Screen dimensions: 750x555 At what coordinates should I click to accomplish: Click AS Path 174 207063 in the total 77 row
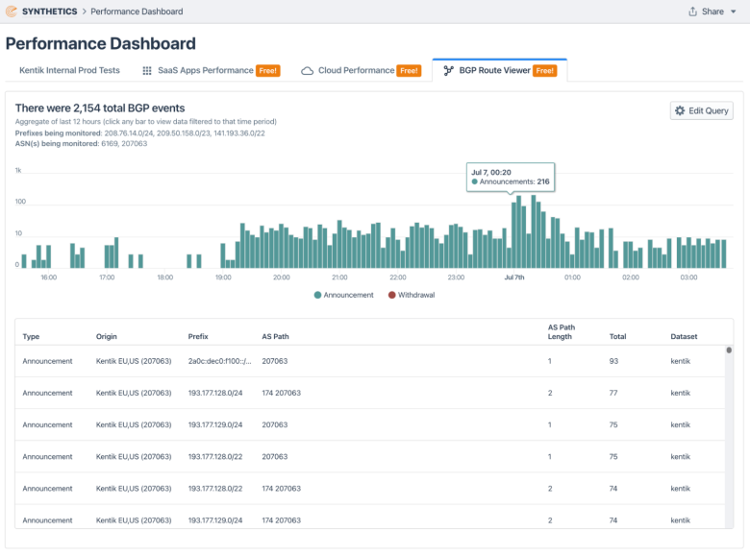click(281, 393)
